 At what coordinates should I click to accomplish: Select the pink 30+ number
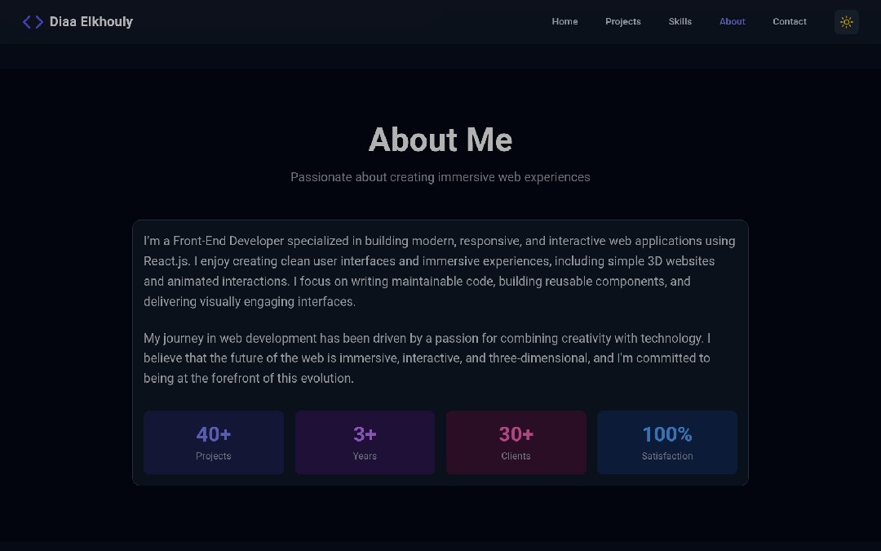(516, 434)
